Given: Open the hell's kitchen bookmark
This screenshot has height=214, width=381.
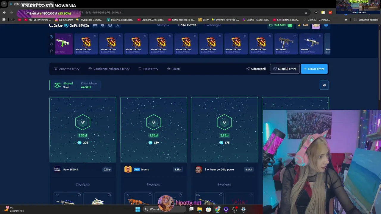Looking at the screenshot, I should point(286,20).
